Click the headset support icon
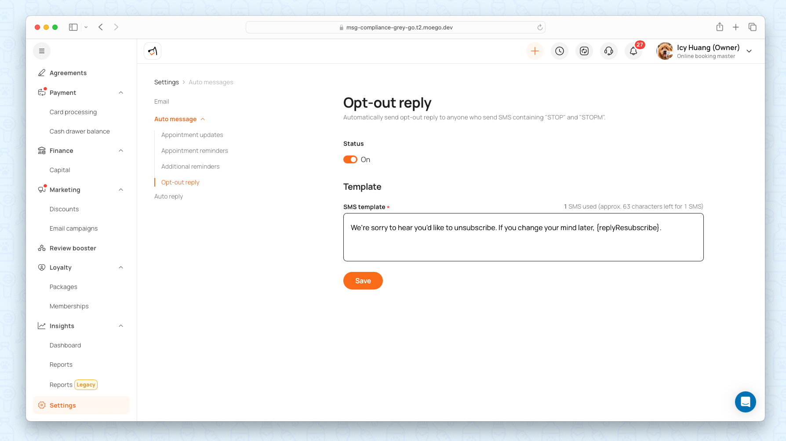Viewport: 786px width, 441px height. [x=608, y=51]
